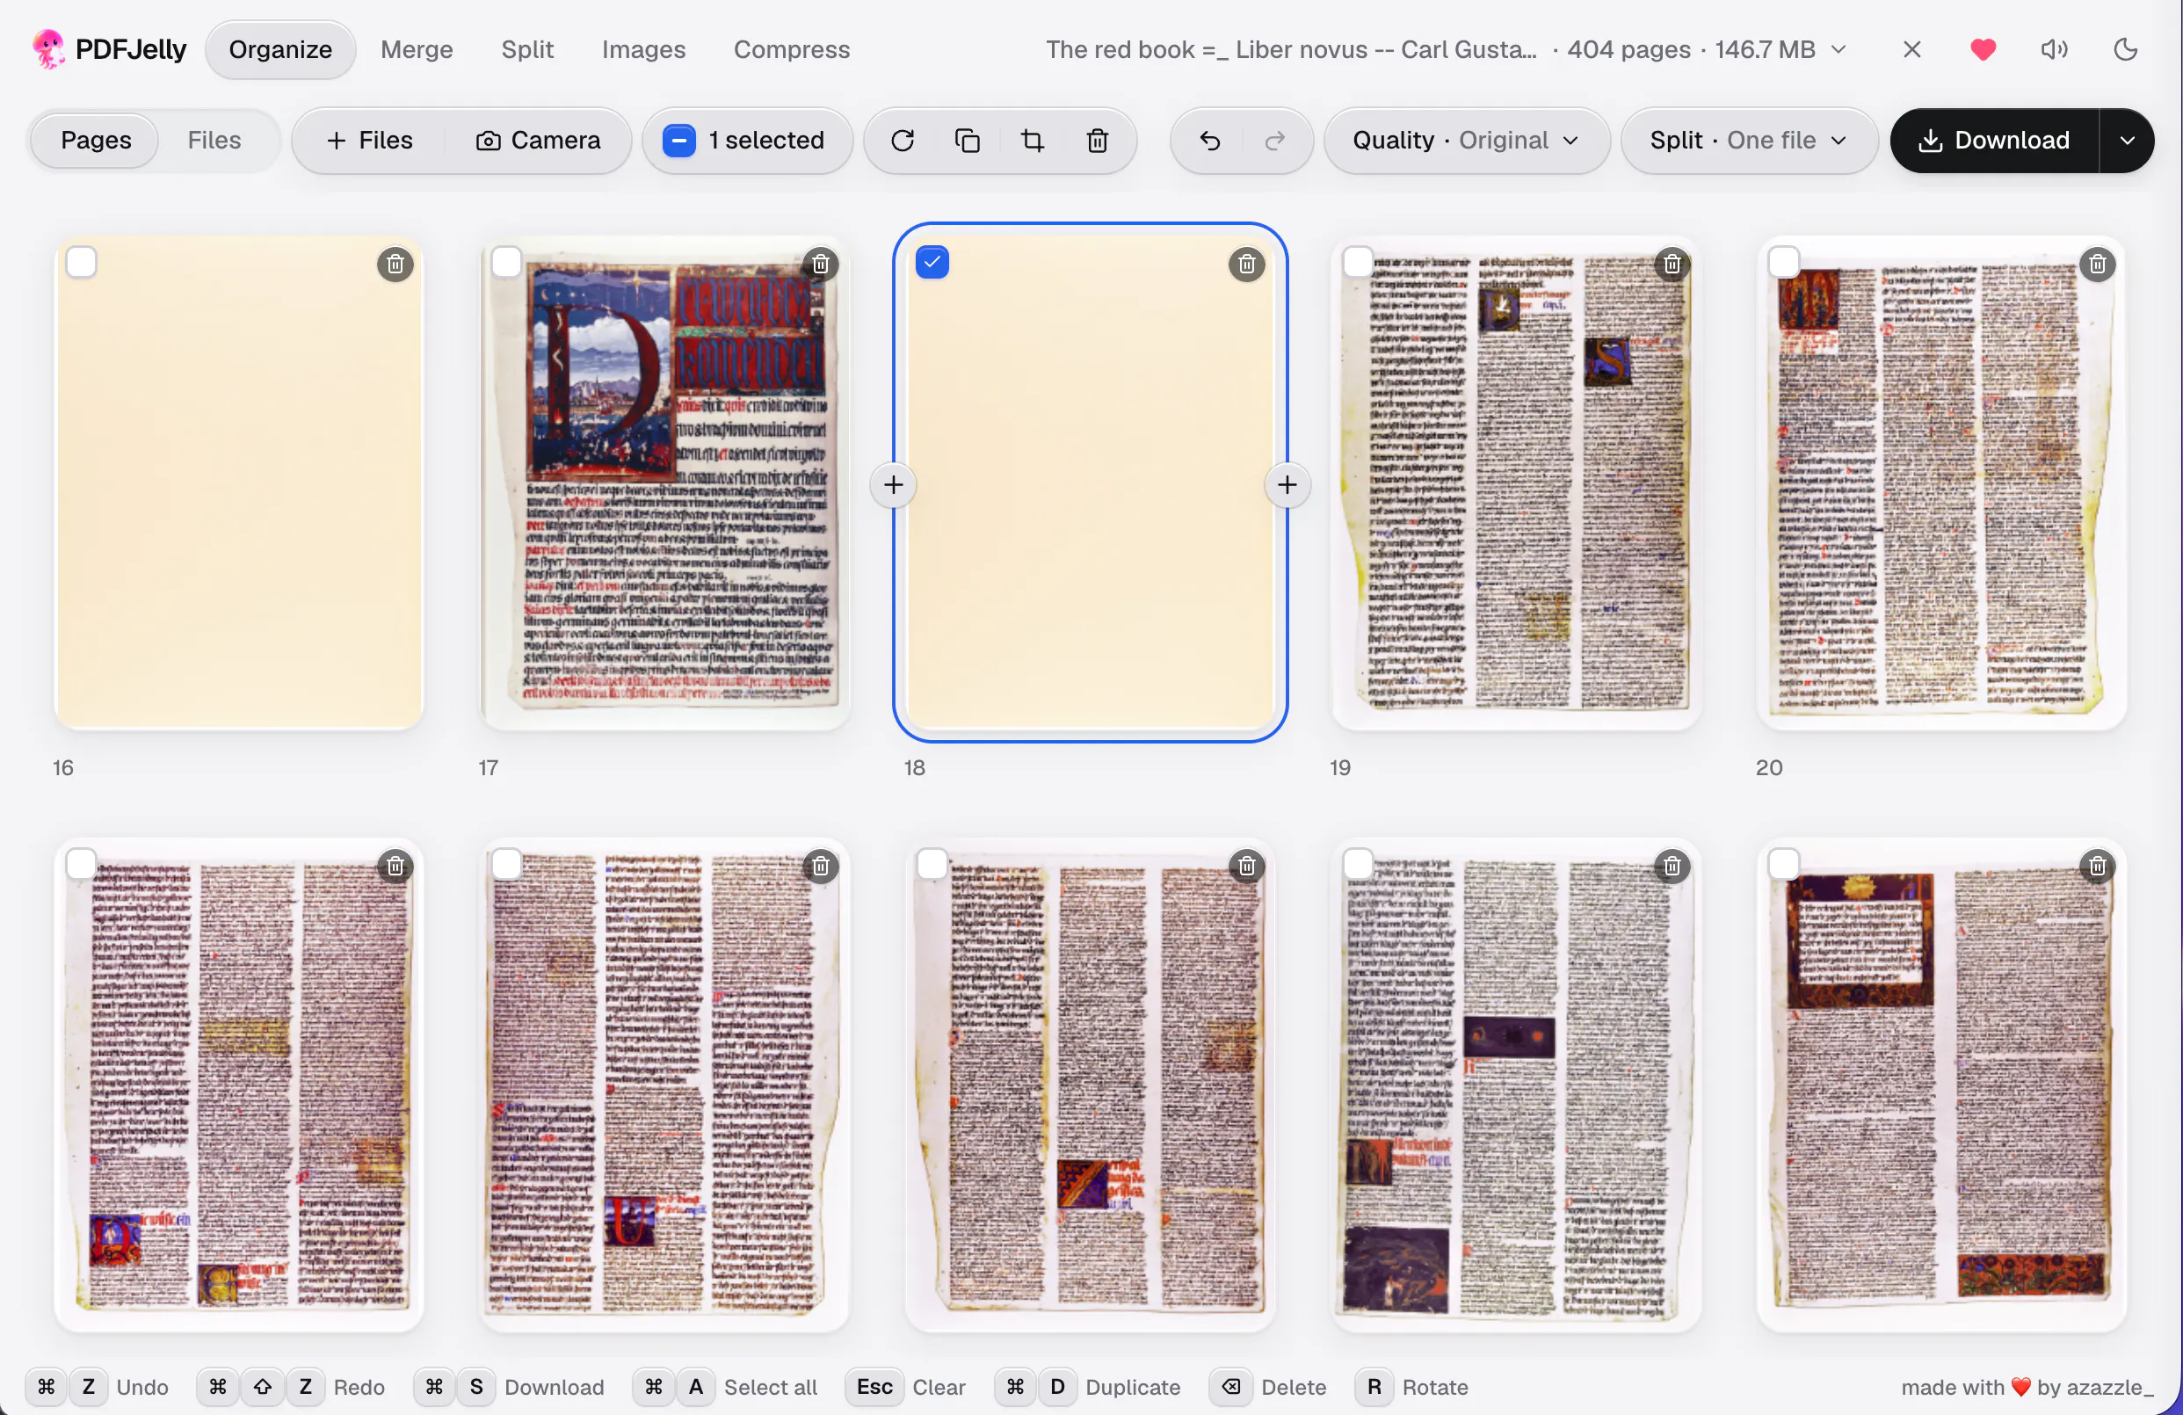Screen dimensions: 2183x1415
Task: Expand the file info chevron next to 146.7 MB
Action: [x=1839, y=49]
